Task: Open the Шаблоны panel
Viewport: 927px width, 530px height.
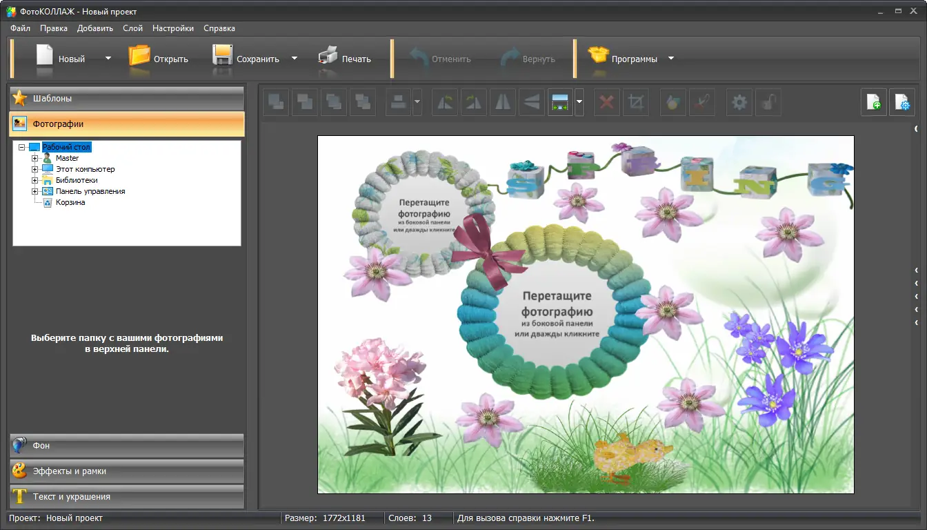Action: [127, 99]
